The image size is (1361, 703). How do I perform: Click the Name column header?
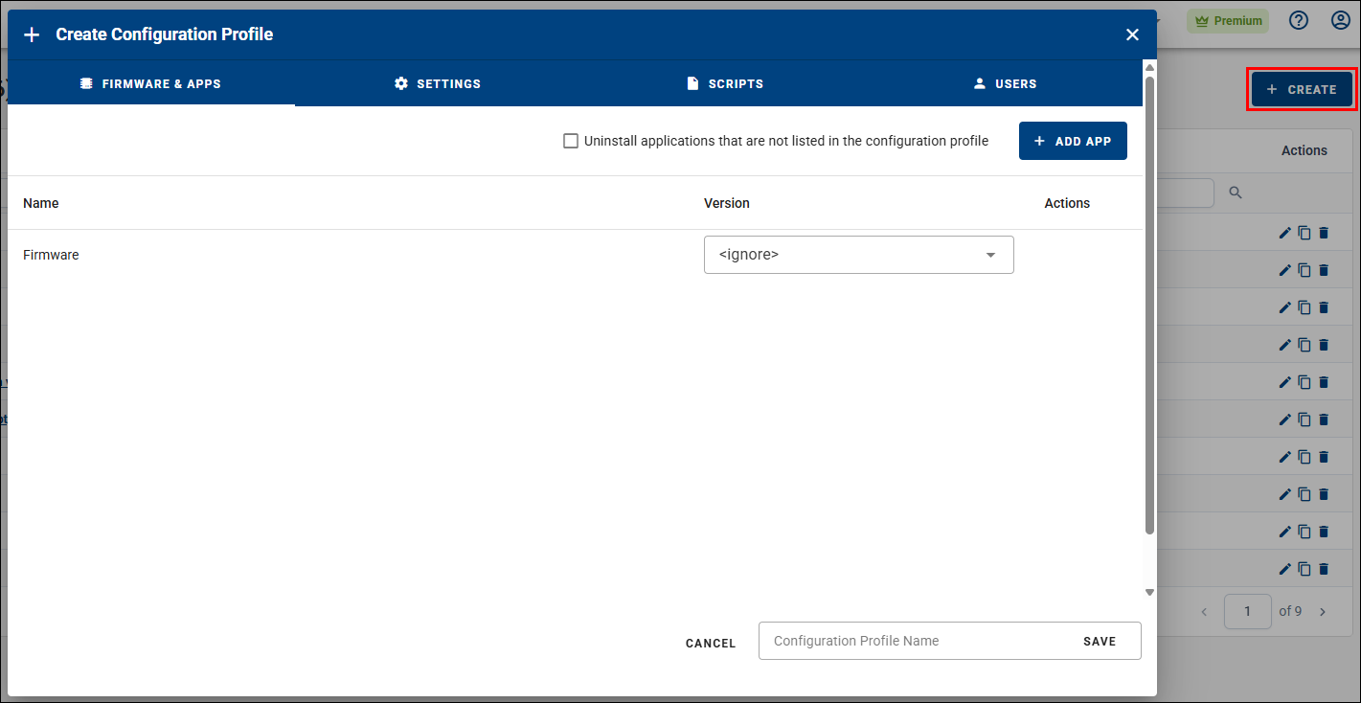point(41,203)
